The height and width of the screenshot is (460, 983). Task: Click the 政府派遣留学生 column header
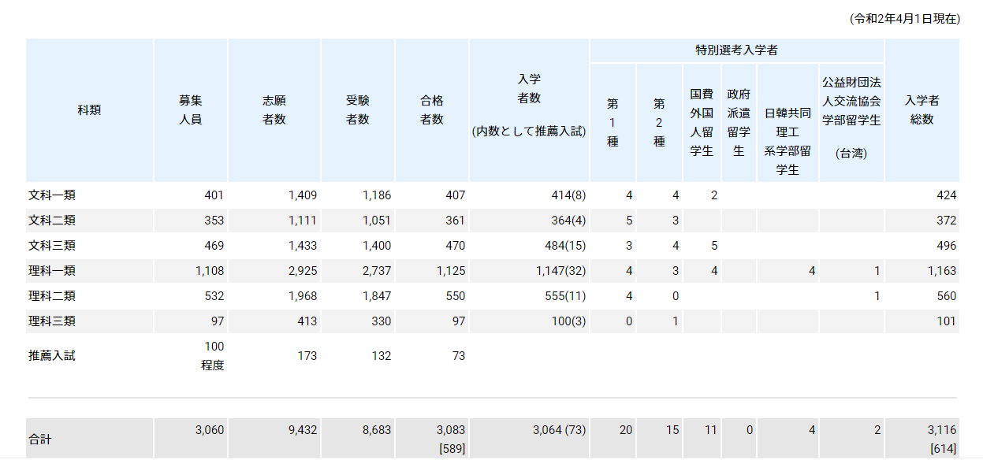pyautogui.click(x=739, y=123)
